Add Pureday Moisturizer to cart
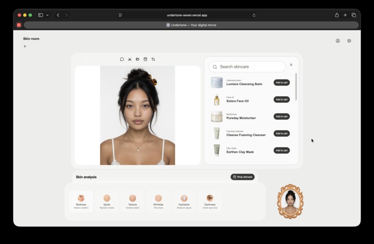The image size is (374, 244). point(282,116)
